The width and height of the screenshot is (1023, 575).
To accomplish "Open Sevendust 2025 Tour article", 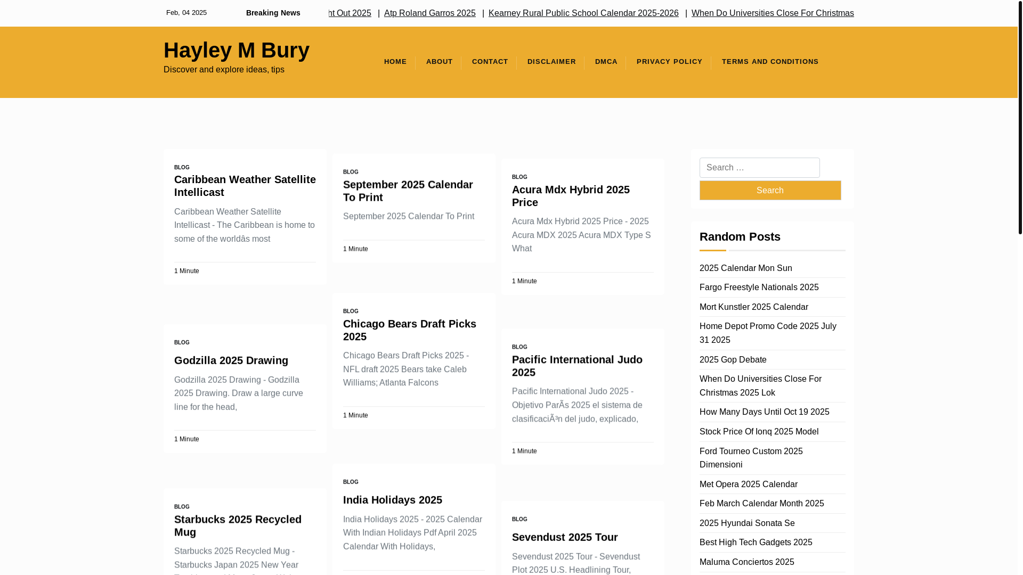I will [x=565, y=537].
